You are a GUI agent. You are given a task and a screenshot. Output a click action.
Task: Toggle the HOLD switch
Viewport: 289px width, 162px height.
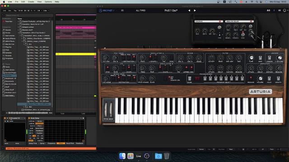[x=269, y=79]
